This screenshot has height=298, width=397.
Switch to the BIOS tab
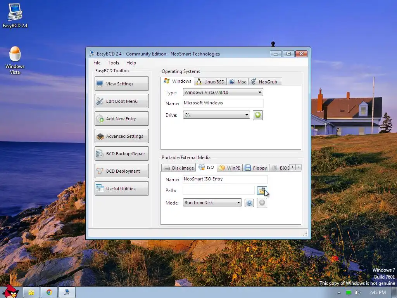point(280,168)
